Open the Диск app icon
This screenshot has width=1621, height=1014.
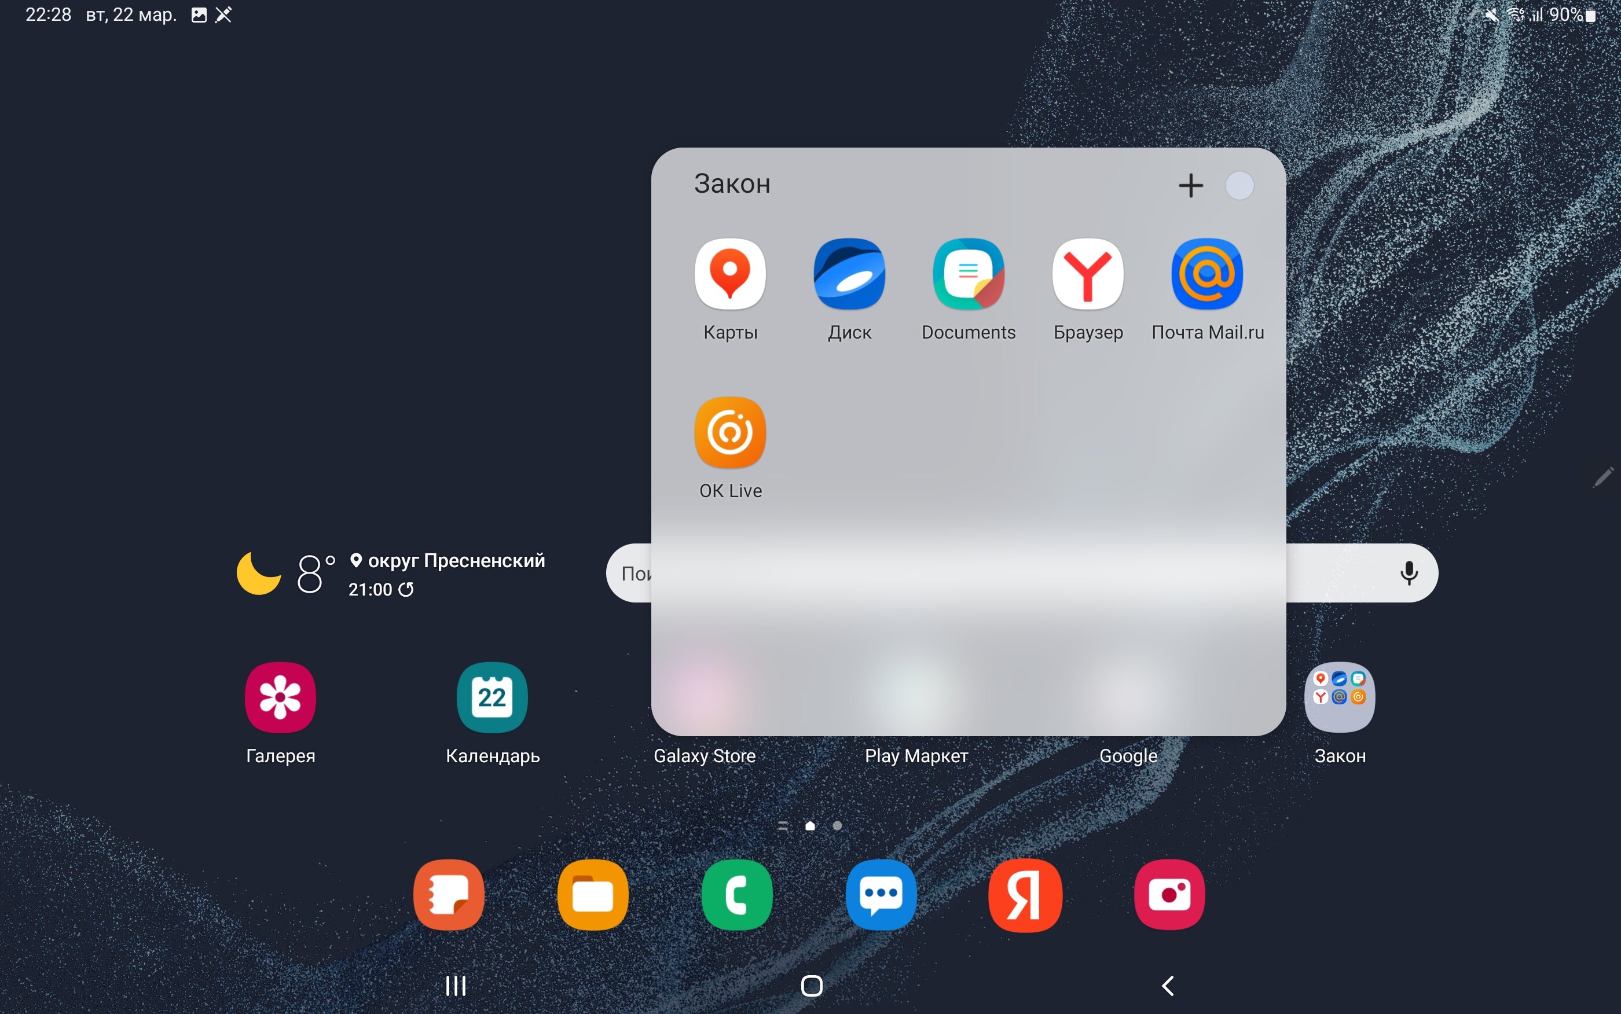click(849, 274)
